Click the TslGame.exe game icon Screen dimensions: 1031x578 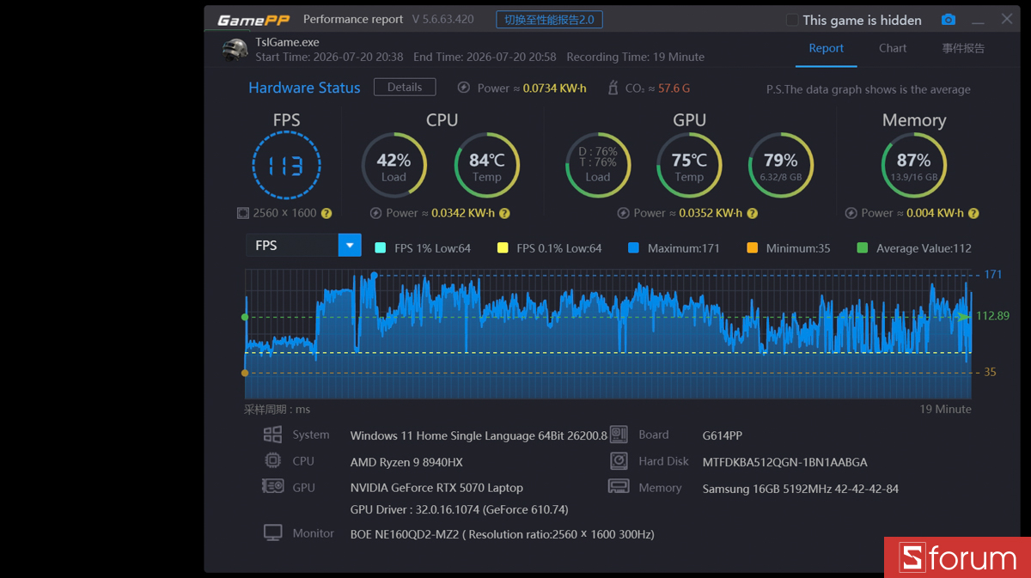(x=235, y=50)
